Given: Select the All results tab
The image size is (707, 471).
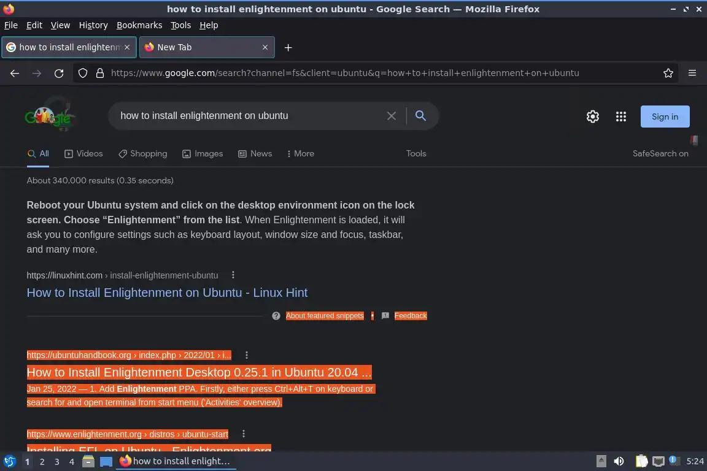Looking at the screenshot, I should coord(38,154).
